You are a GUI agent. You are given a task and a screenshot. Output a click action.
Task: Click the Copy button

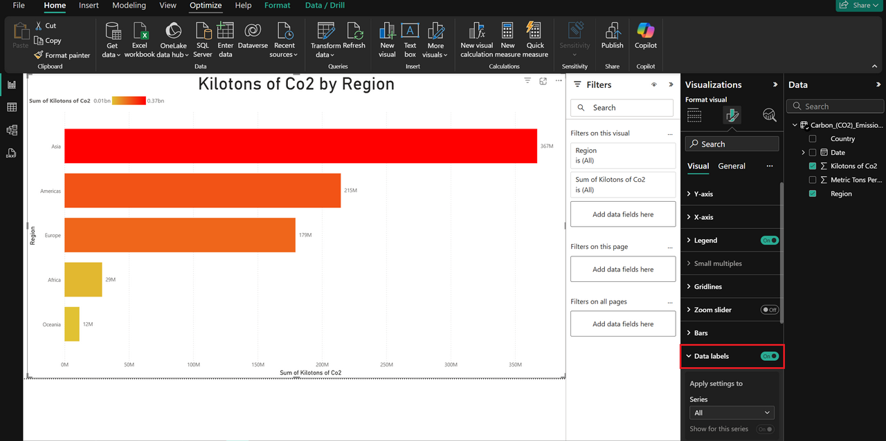point(48,41)
